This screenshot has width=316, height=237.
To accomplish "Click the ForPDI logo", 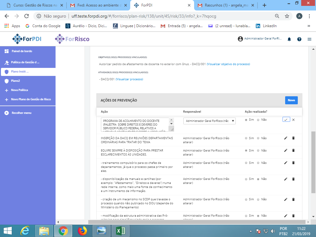I will coord(27,39).
